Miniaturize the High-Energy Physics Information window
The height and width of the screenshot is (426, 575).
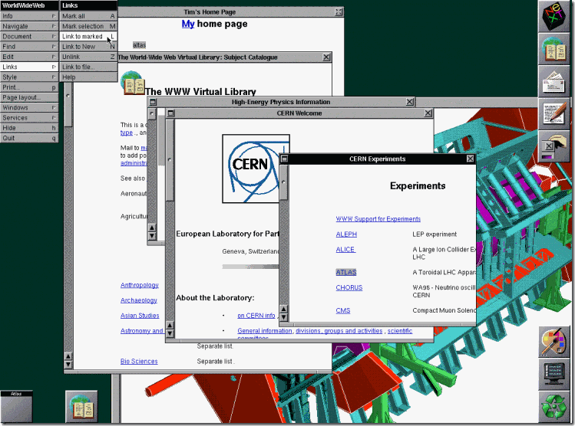pos(153,102)
